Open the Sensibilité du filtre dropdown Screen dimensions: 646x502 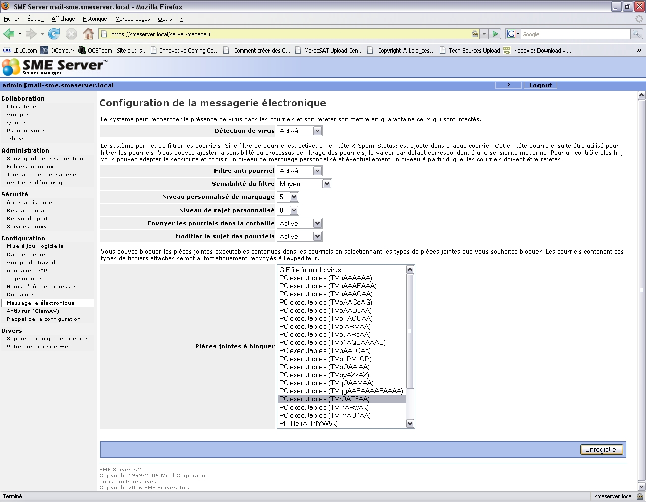coord(304,184)
